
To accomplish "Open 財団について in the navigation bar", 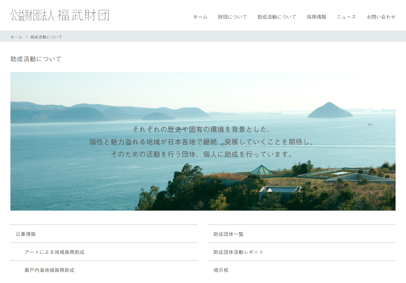I will pos(232,17).
